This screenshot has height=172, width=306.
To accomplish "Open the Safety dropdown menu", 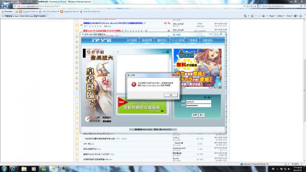I will 281,16.
